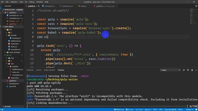Select language mode Javascript (Babel)
Viewport: 198px width, 111px height.
170,110
